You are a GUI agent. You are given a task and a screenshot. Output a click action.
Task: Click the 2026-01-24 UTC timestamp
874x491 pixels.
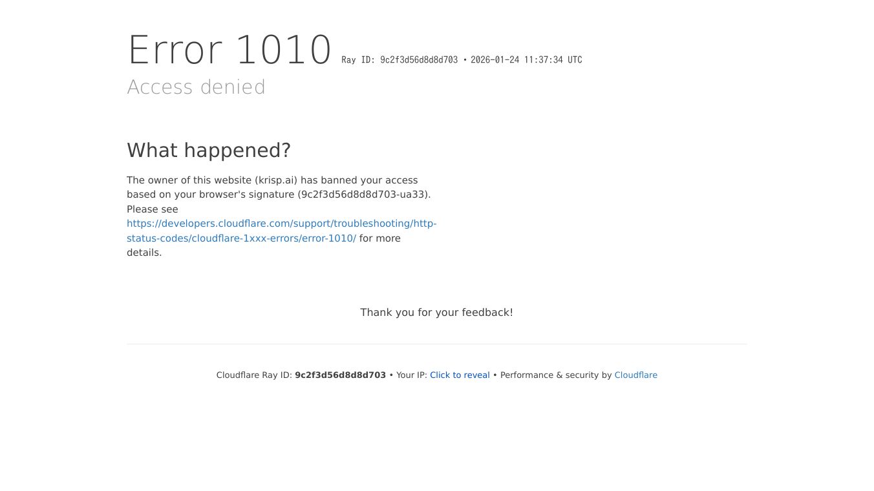click(526, 60)
